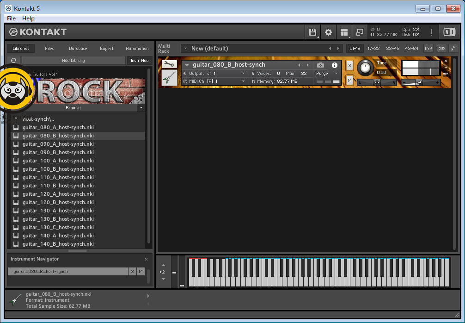
Task: Select rack page 33-48
Action: [392, 49]
